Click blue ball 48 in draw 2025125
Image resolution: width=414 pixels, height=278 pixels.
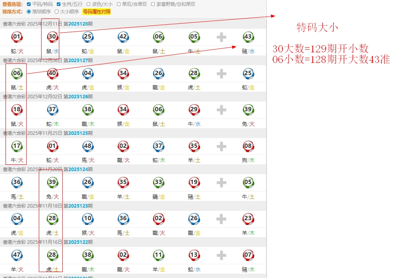[88, 146]
